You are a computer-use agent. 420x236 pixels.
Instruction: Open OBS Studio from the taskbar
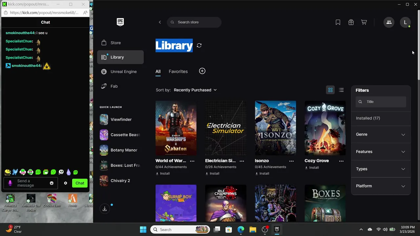pyautogui.click(x=265, y=229)
